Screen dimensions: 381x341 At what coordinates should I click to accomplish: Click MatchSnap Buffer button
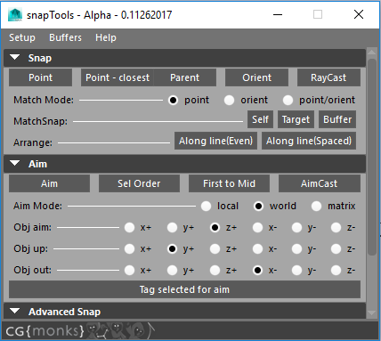(337, 119)
